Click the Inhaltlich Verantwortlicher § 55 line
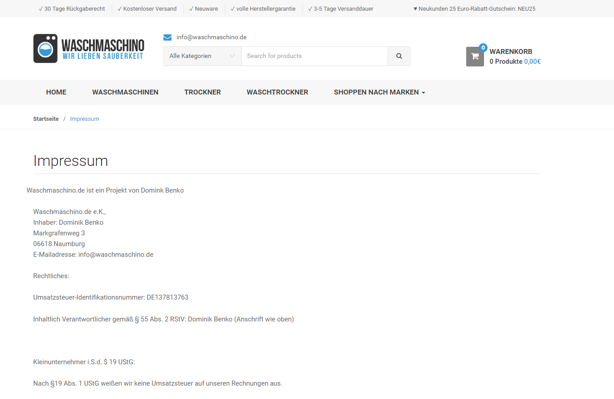The height and width of the screenshot is (399, 614). pyautogui.click(x=163, y=319)
